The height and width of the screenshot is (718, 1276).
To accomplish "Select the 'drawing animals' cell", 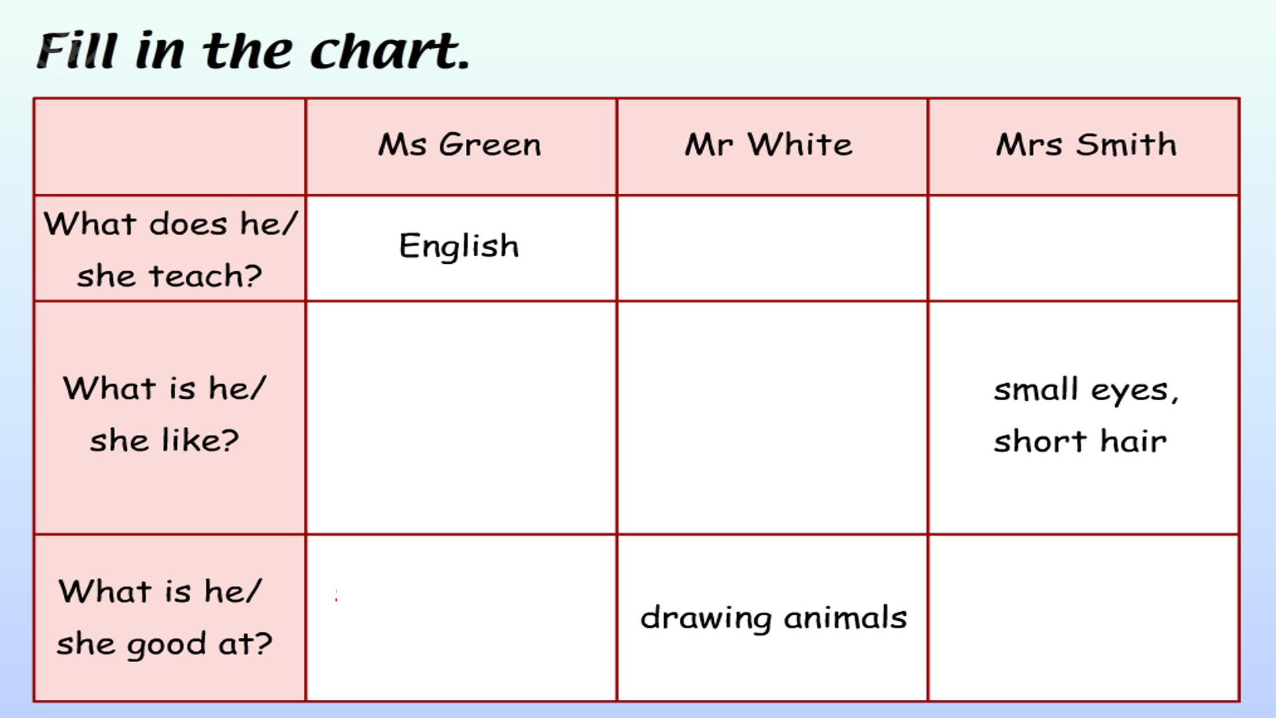I will pos(772,618).
